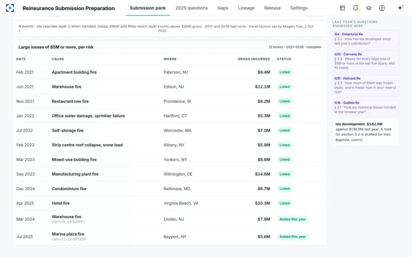Select the Condominium fire row
412x257 pixels.
pyautogui.click(x=170, y=189)
